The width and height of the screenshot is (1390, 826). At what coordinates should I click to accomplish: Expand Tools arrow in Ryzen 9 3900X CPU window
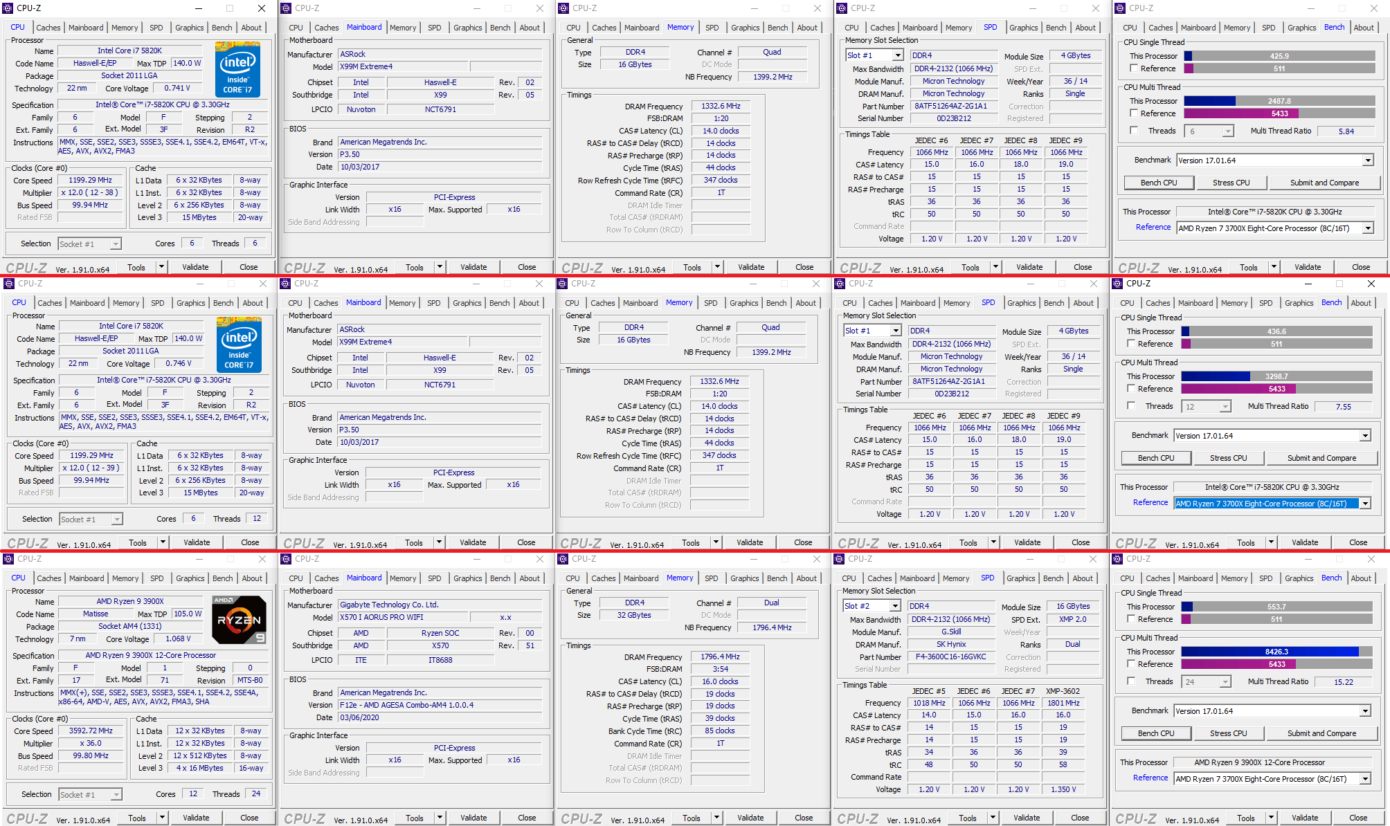coord(161,818)
